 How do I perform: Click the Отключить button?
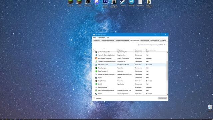[162, 98]
